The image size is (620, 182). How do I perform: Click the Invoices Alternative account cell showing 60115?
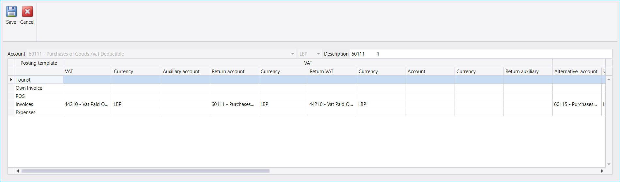click(577, 104)
